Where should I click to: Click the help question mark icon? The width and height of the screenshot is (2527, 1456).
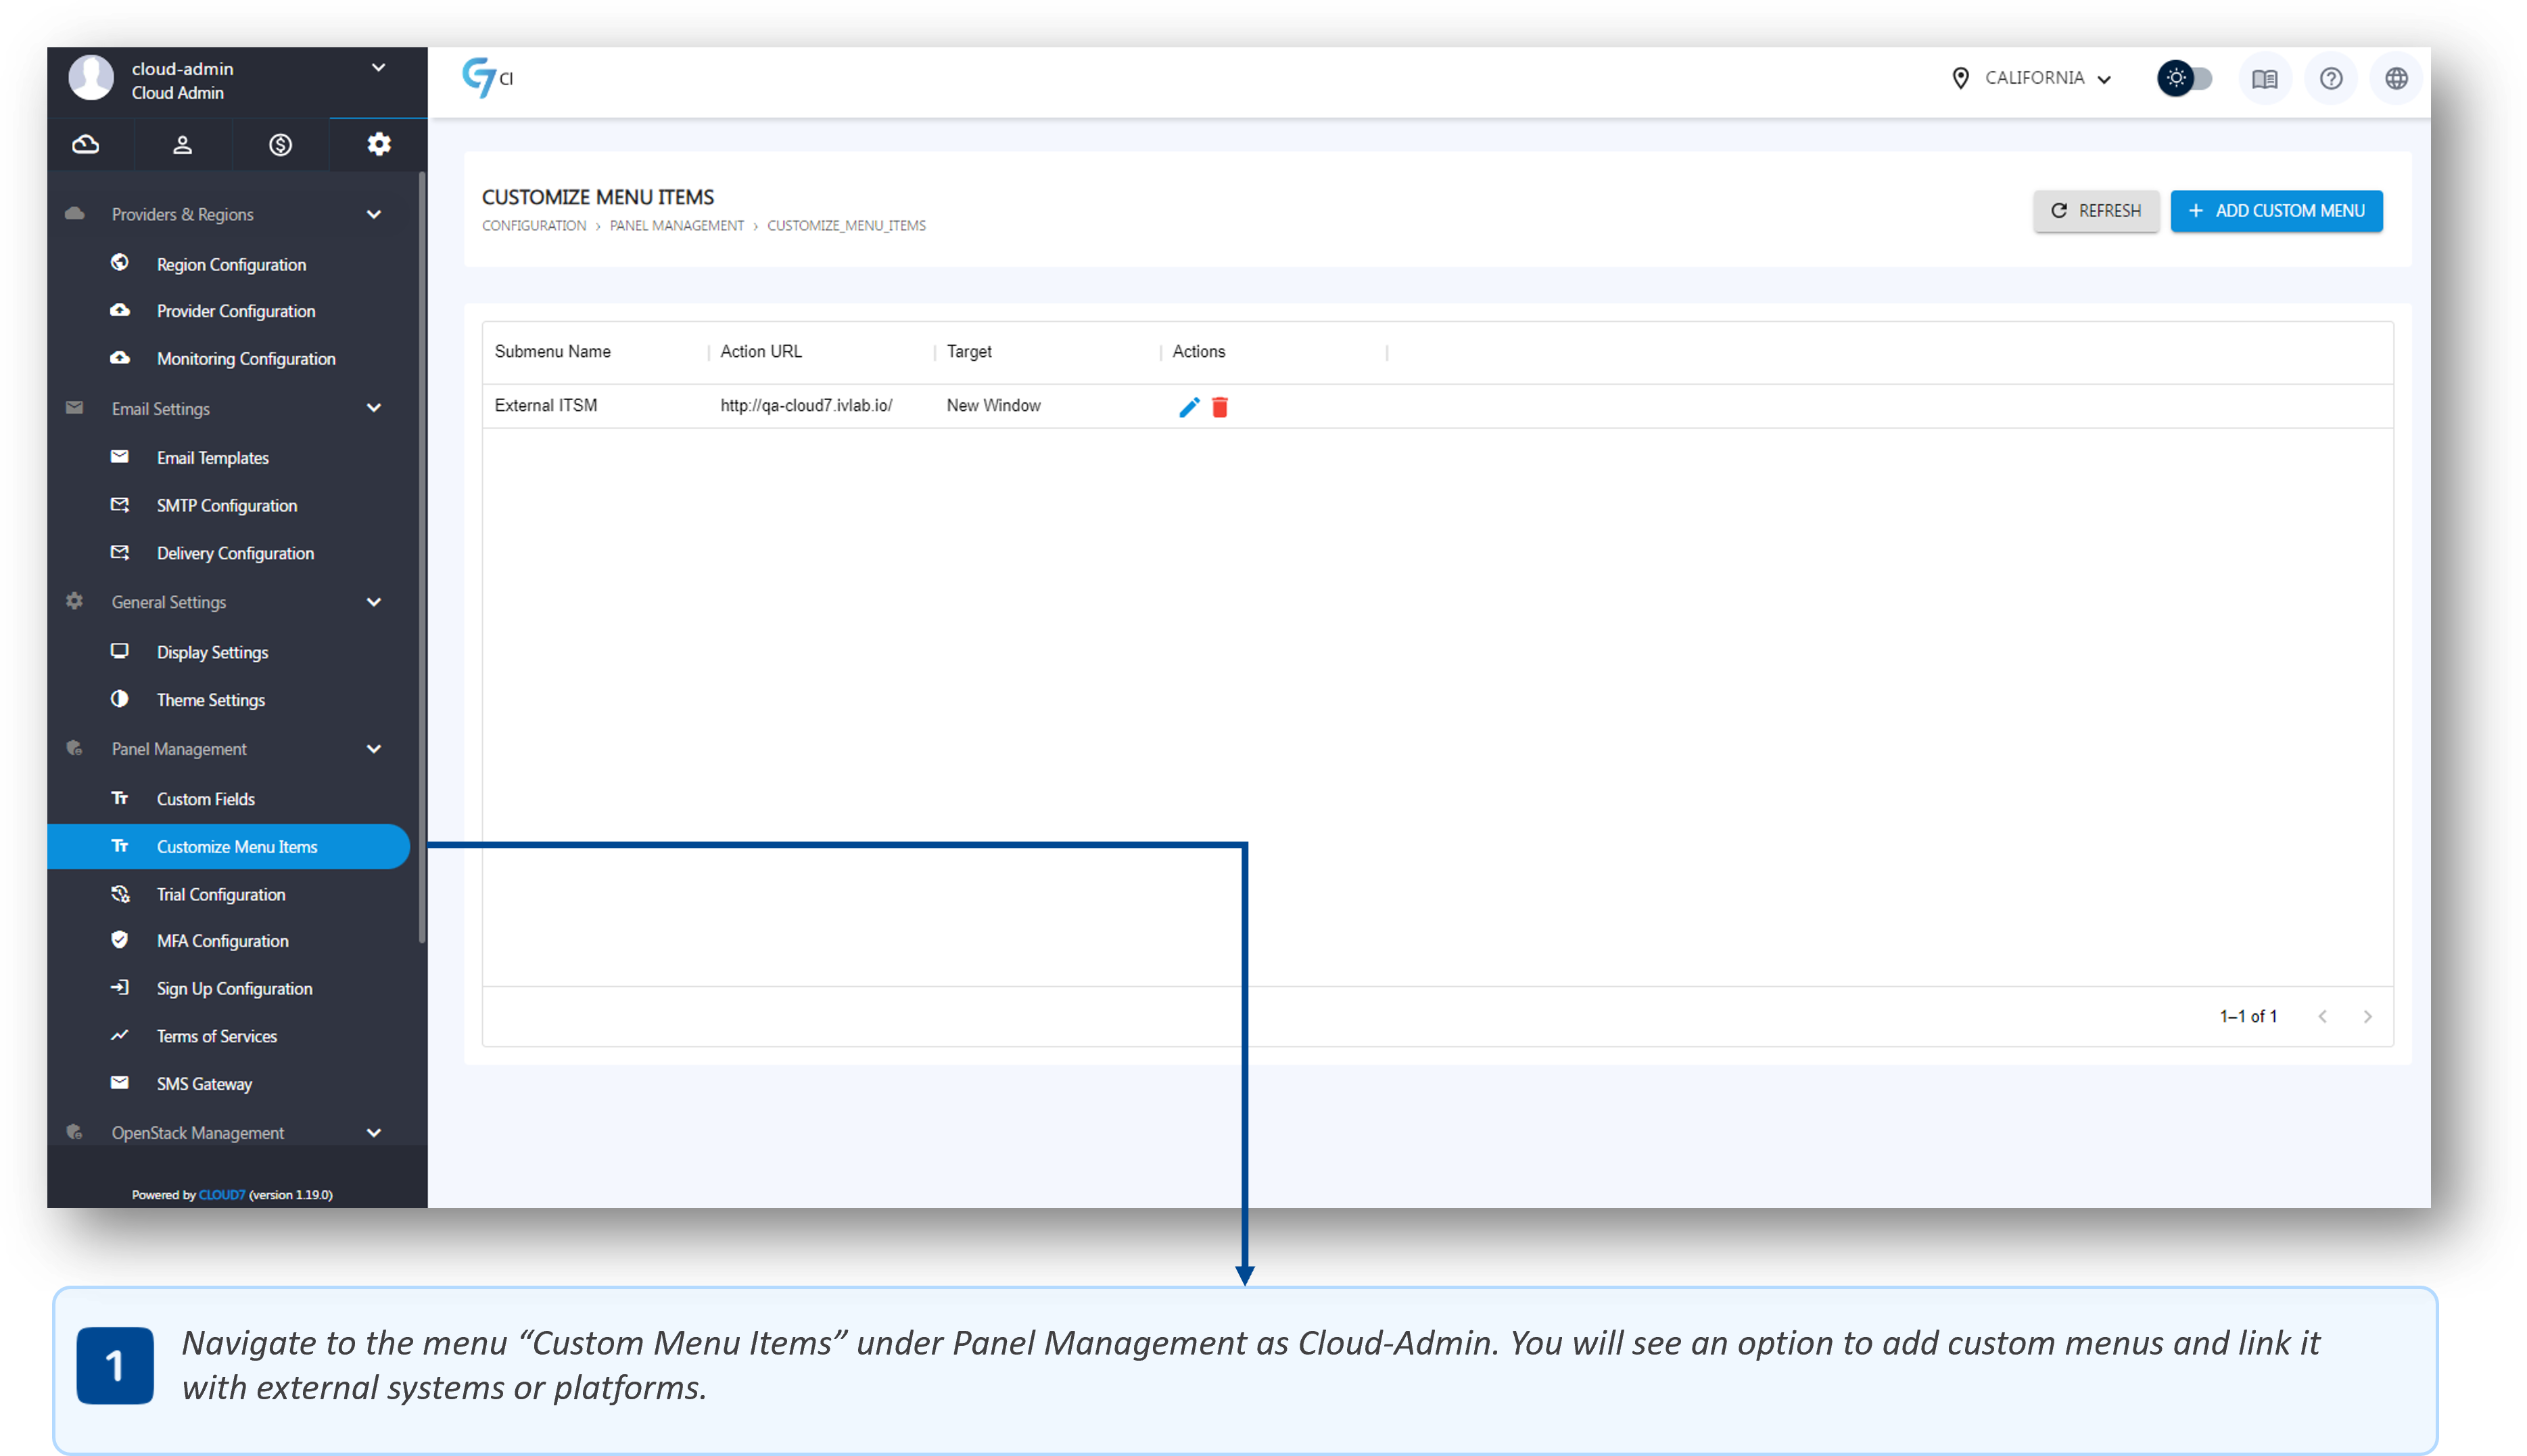[2331, 79]
